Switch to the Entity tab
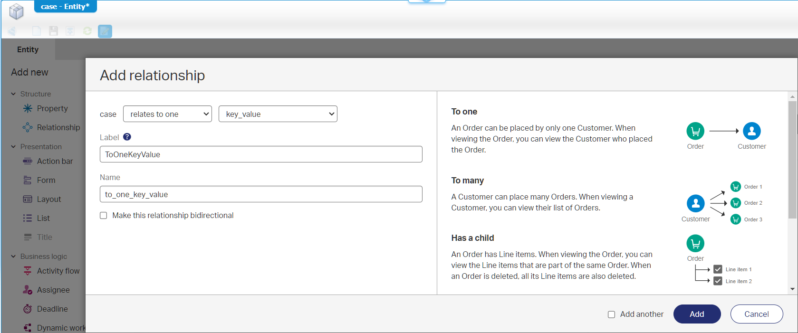798x333 pixels. (28, 49)
